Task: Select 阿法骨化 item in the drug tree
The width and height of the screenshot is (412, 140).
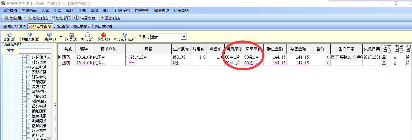Action: [39, 77]
